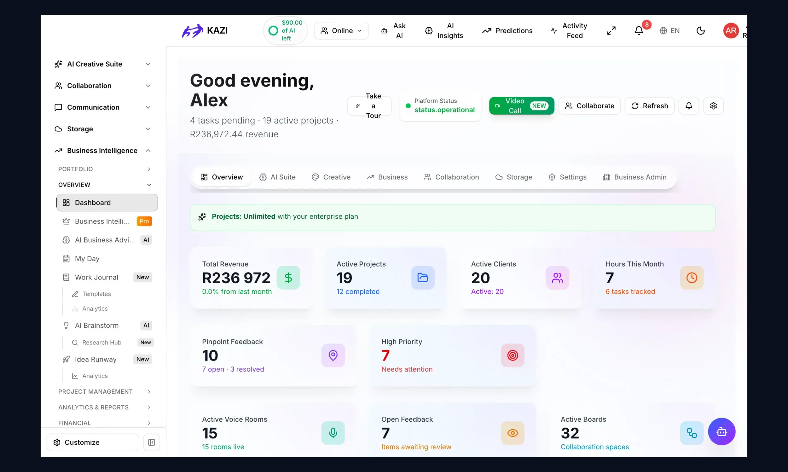Image resolution: width=788 pixels, height=472 pixels.
Task: Click the header bell icon next to Refresh
Action: (688, 106)
